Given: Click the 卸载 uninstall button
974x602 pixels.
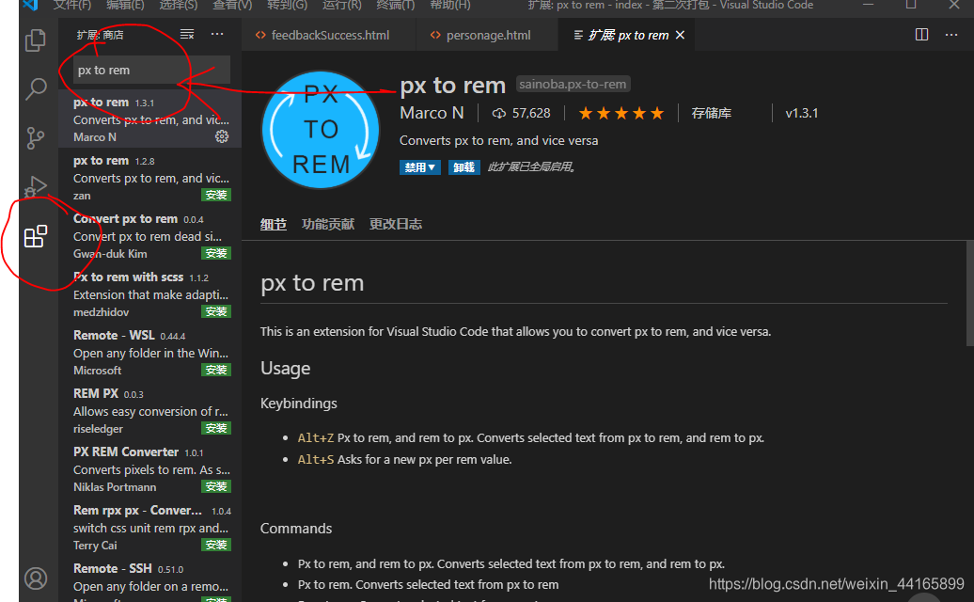Looking at the screenshot, I should (x=464, y=167).
